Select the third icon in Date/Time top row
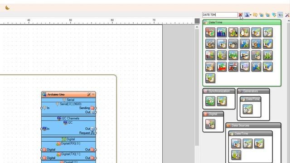Image resolution: width=290 pixels, height=163 pixels. click(233, 32)
